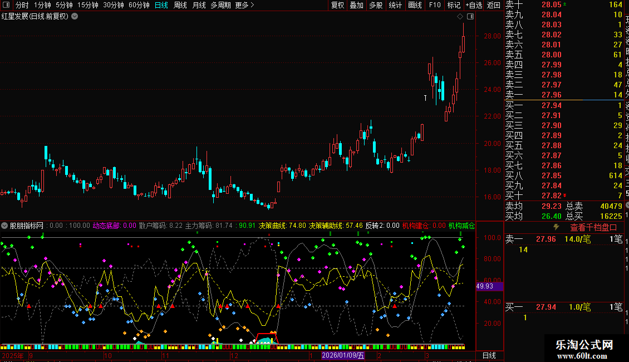Click the 返回 back button
The width and height of the screenshot is (629, 362).
493,5
